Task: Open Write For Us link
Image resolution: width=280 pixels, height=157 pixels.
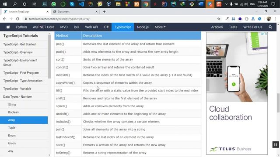Action: click(252, 27)
